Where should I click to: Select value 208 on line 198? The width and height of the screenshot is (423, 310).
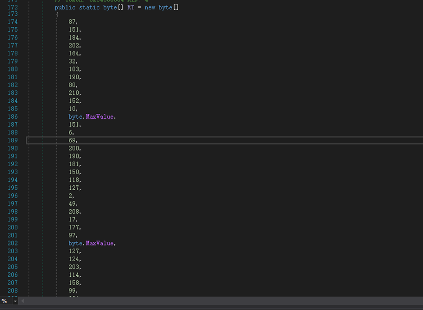74,212
